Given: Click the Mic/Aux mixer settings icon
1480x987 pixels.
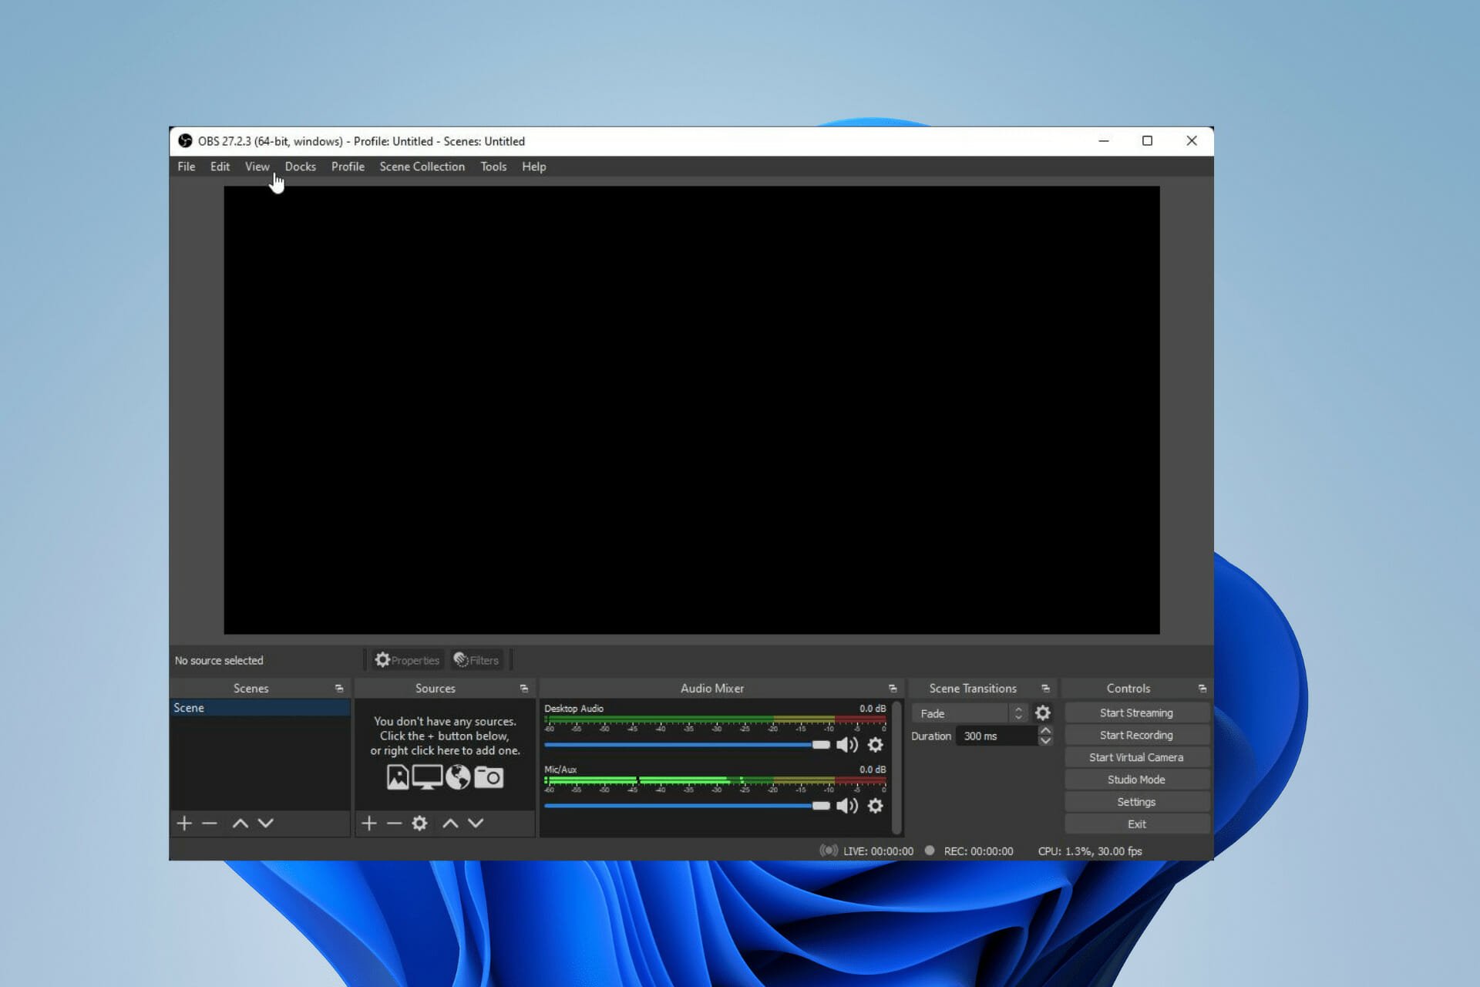Looking at the screenshot, I should pos(876,805).
